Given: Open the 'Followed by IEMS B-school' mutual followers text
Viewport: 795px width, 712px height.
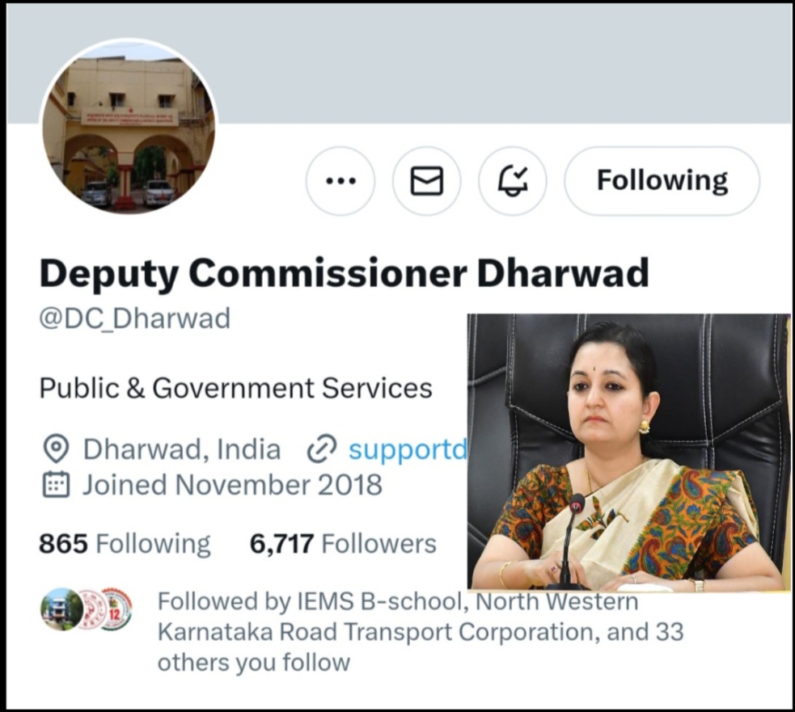Looking at the screenshot, I should click(421, 632).
